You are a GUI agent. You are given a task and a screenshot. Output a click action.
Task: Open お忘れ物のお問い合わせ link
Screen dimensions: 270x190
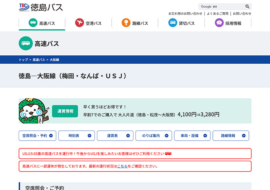(x=185, y=13)
